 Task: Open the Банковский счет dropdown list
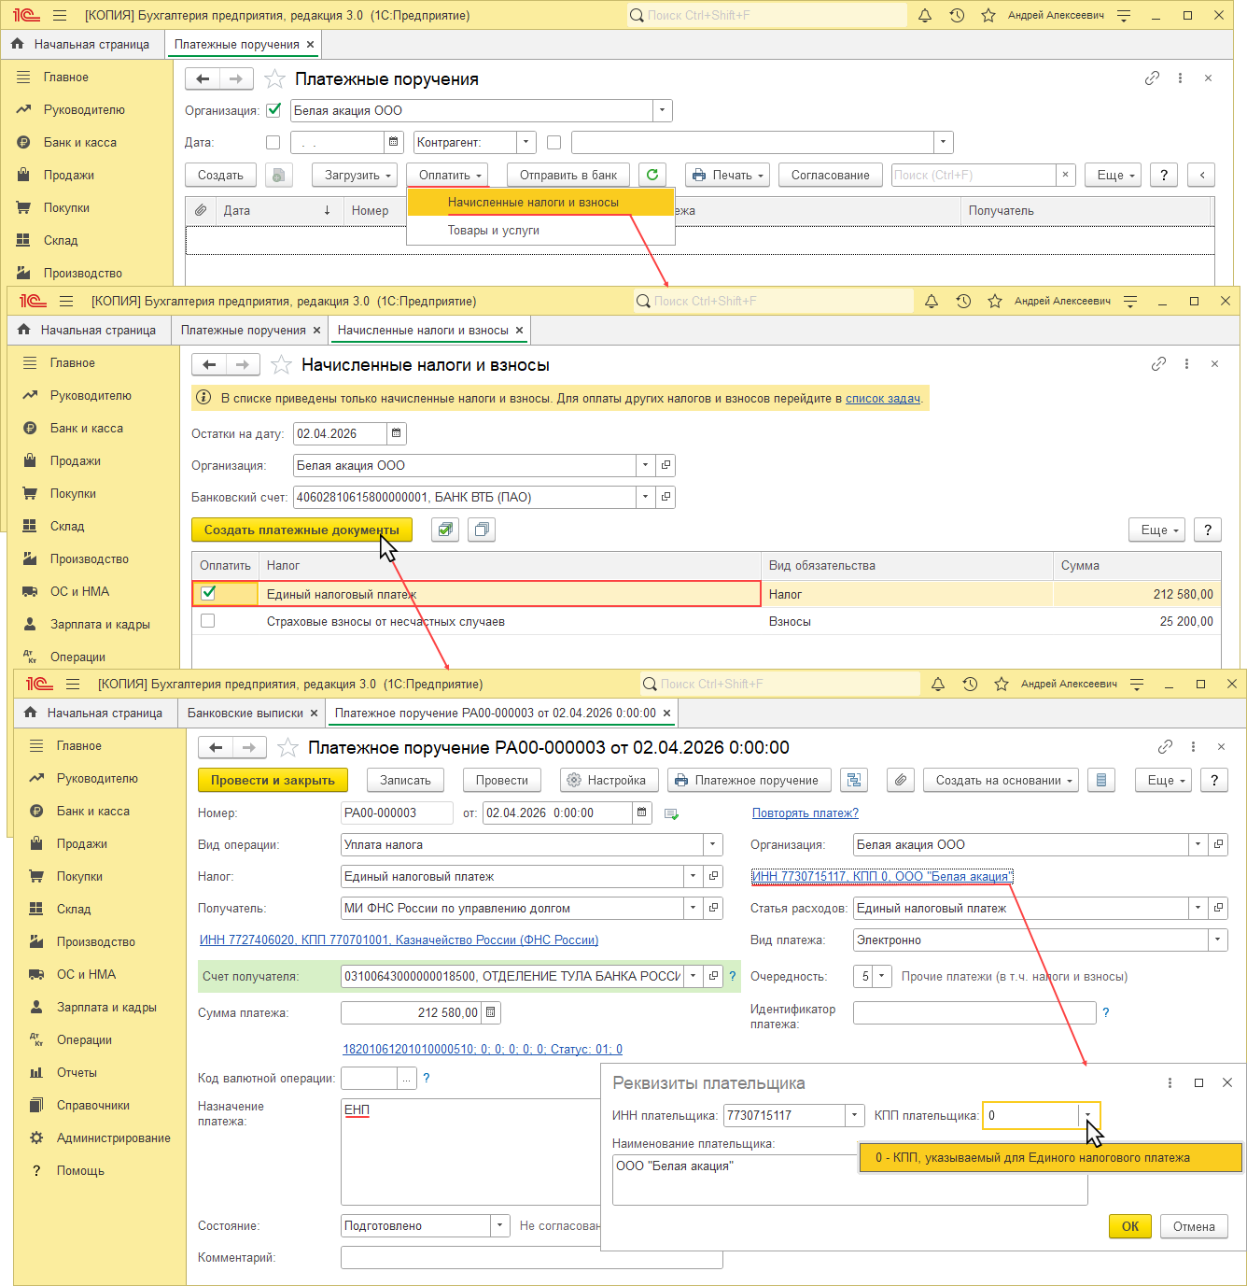(645, 497)
